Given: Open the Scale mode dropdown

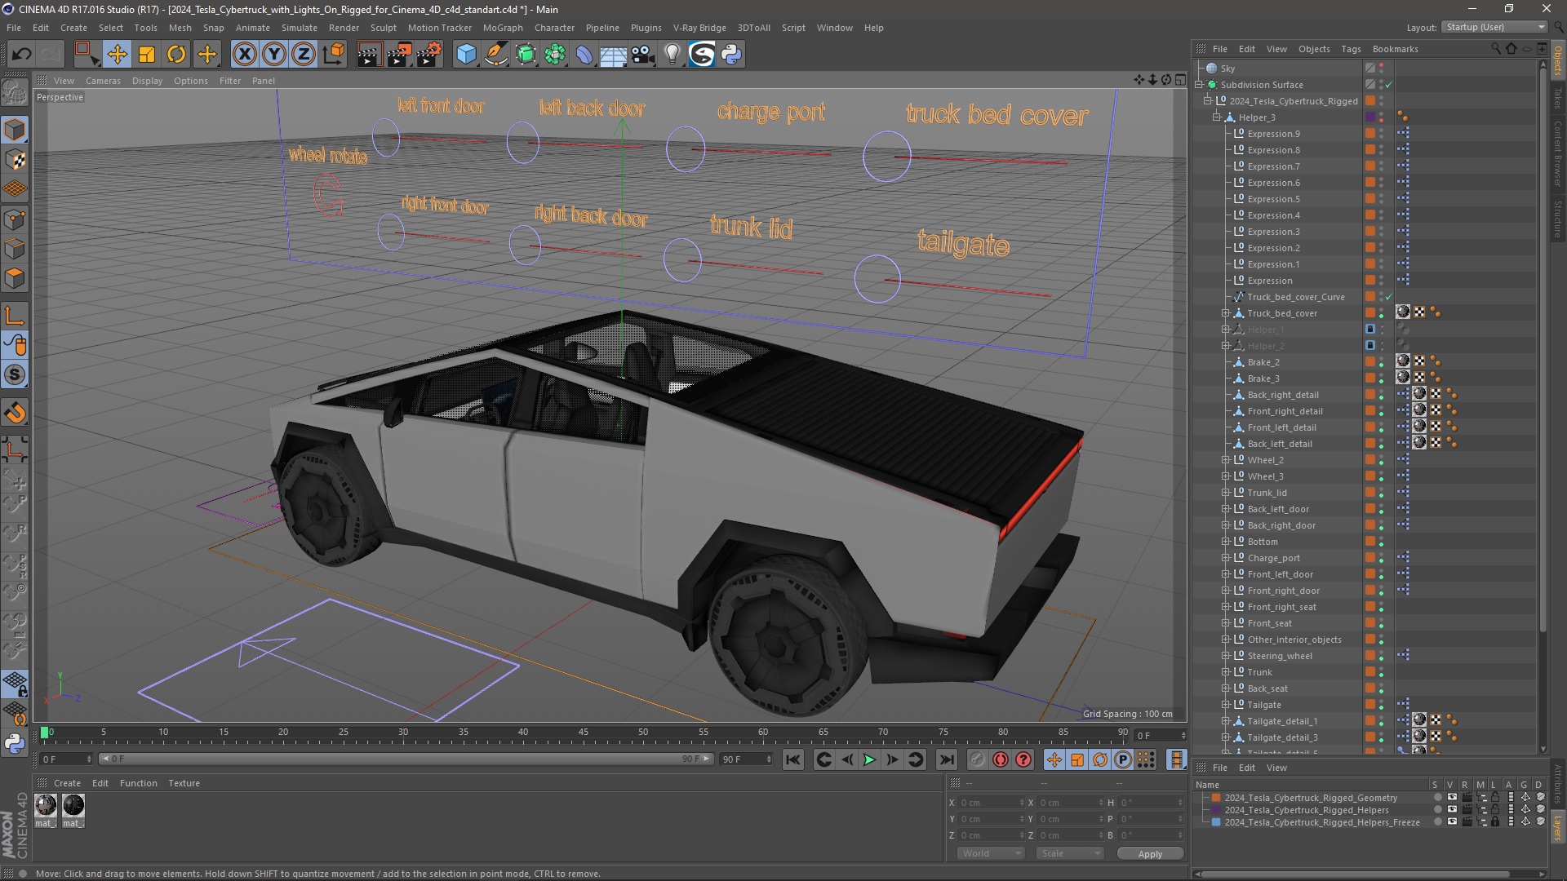Looking at the screenshot, I should coord(1069,853).
